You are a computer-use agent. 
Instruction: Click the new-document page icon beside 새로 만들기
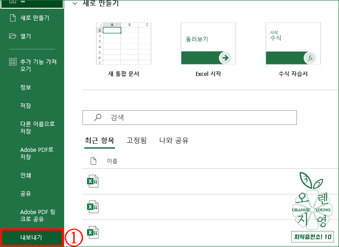coord(13,18)
